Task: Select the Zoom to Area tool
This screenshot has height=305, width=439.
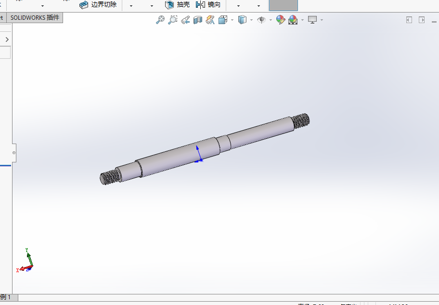Action: coord(173,20)
